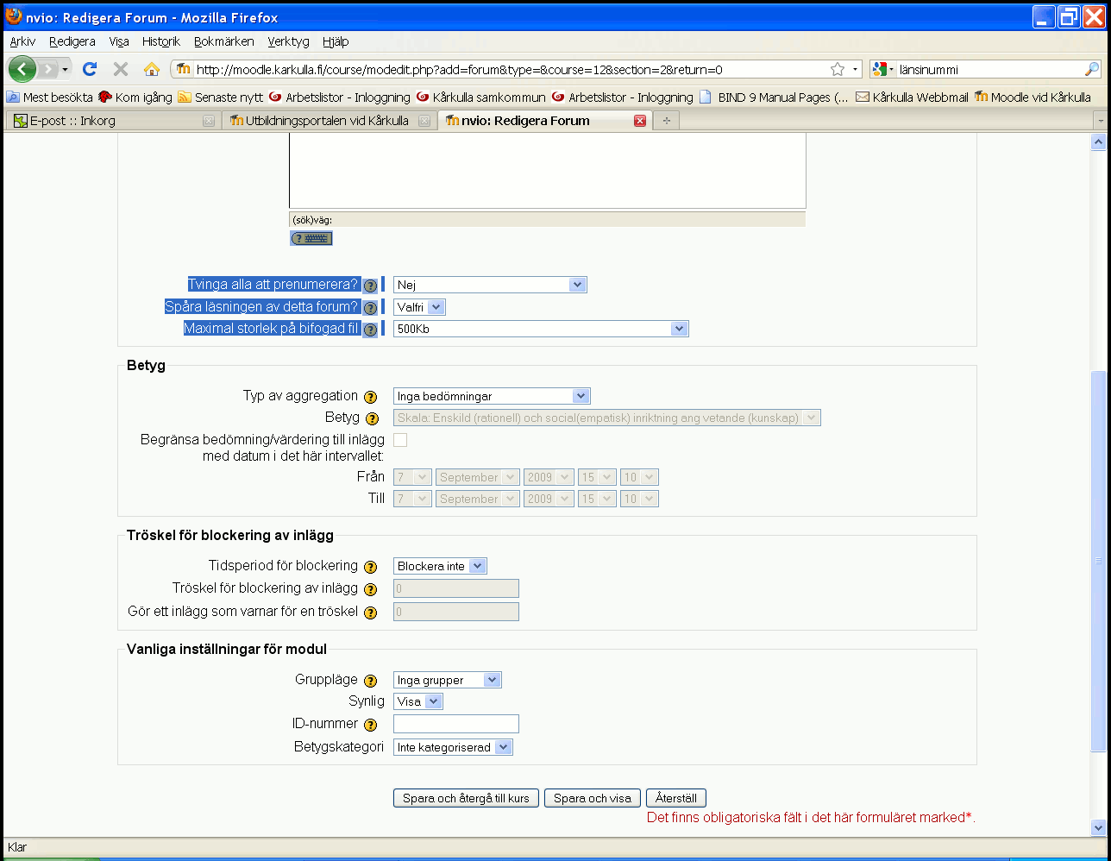Viewport: 1111px width, 861px height.
Task: Click the search magnifier icon
Action: click(x=1092, y=70)
